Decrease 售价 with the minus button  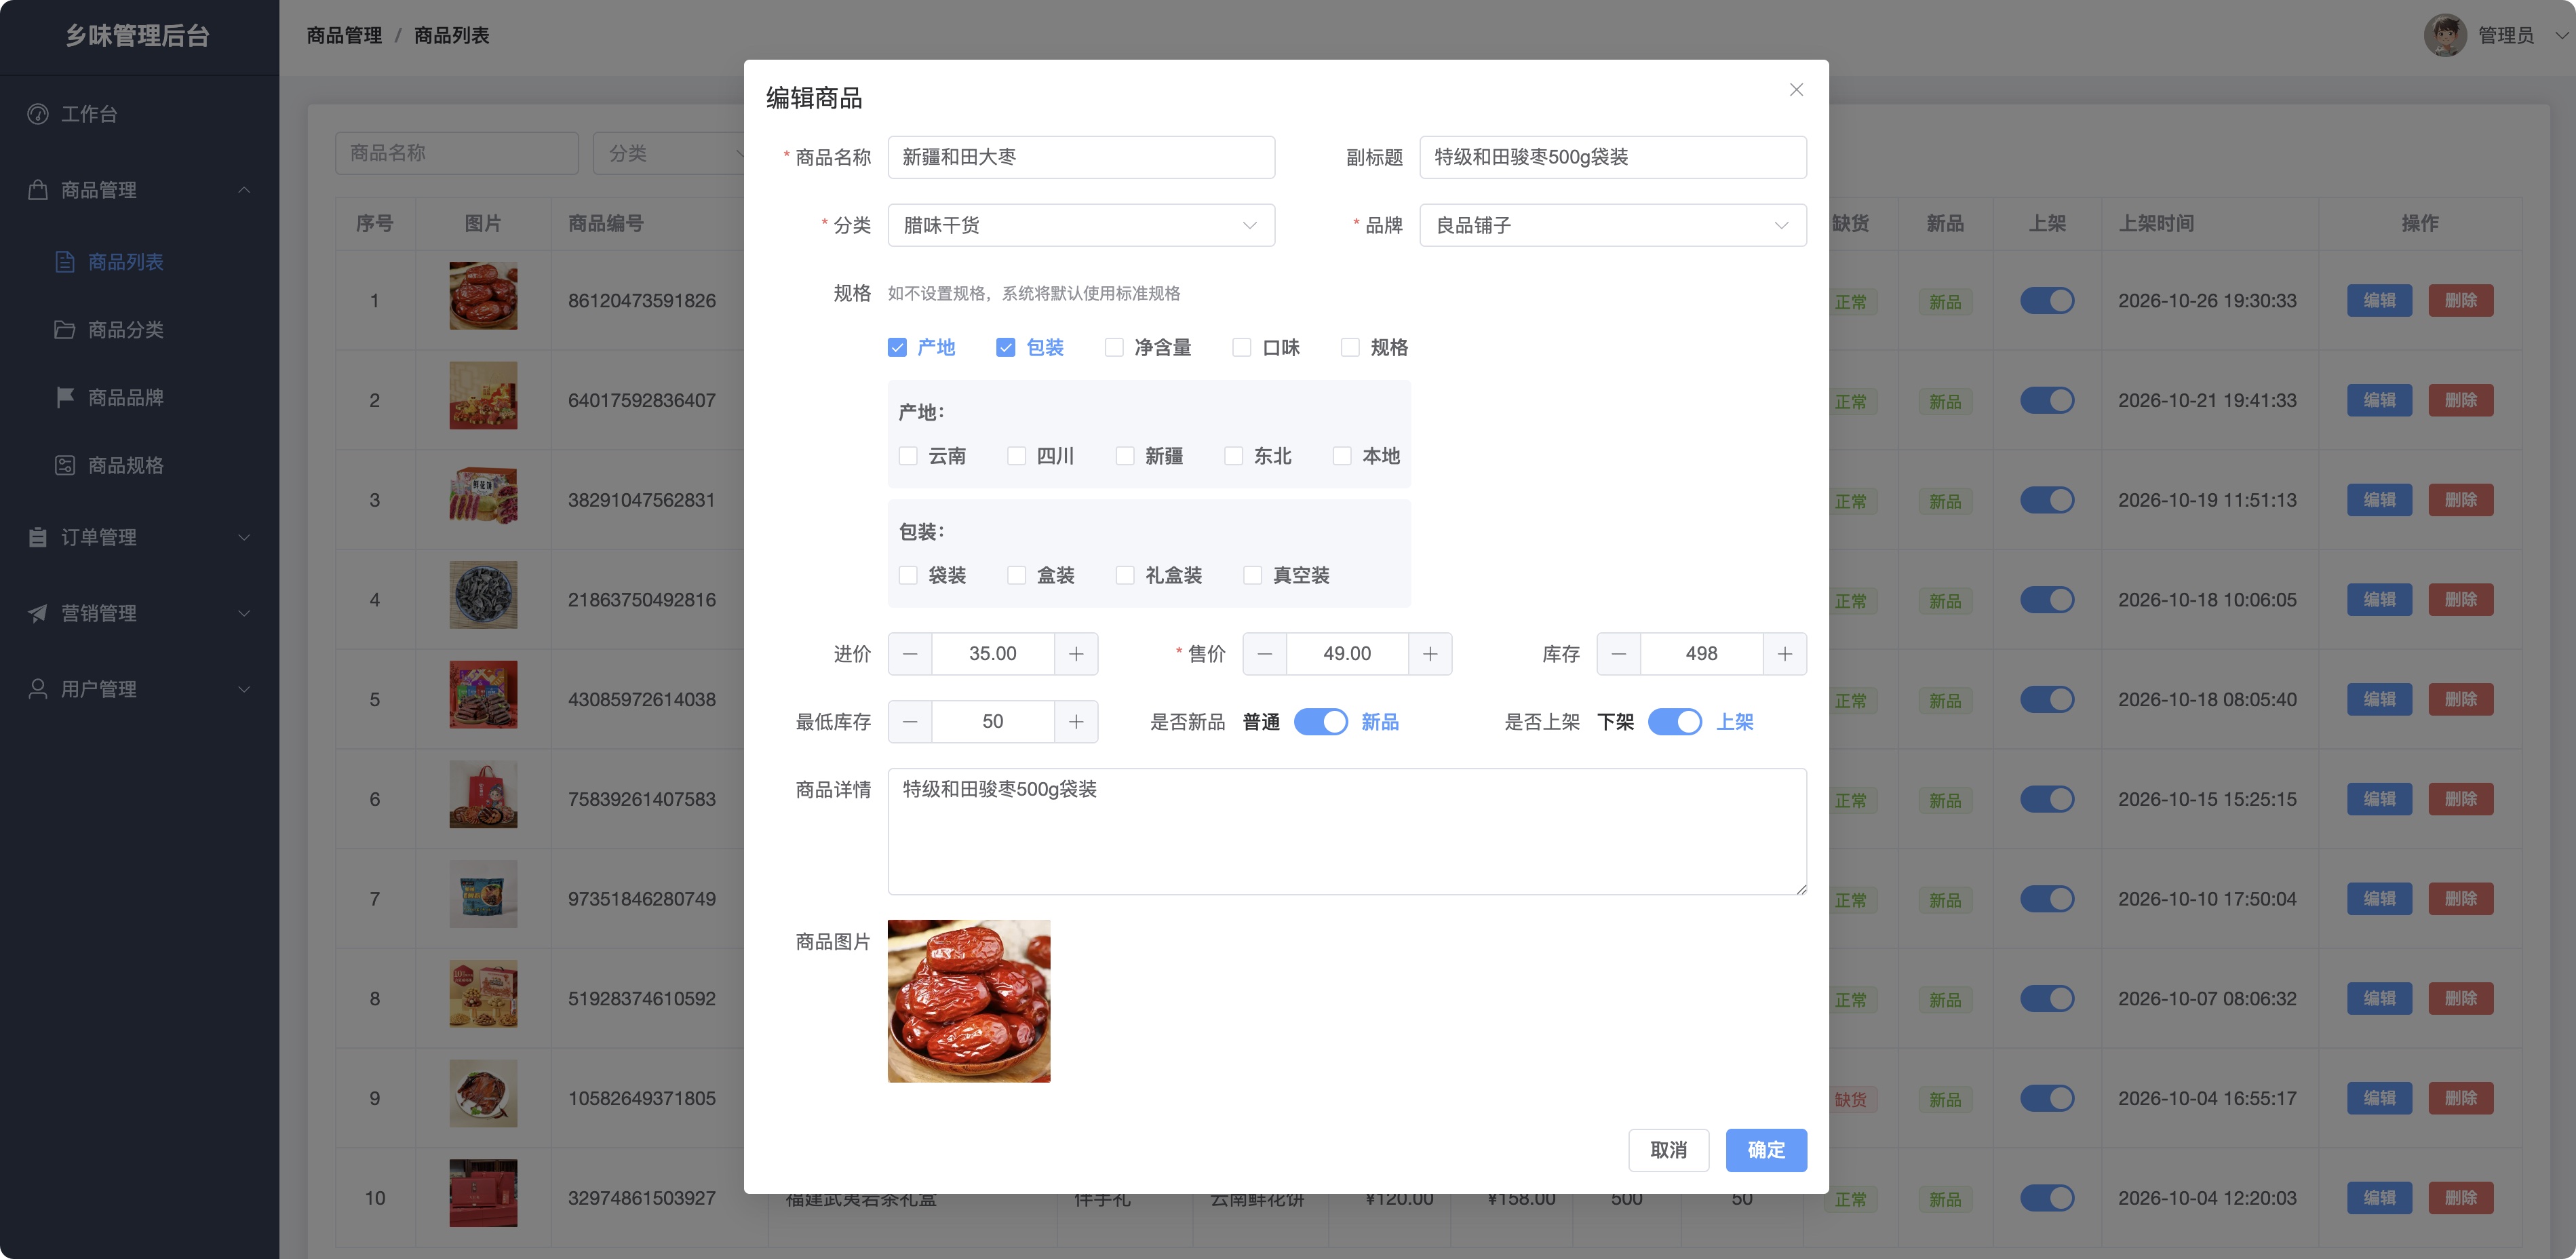coord(1265,654)
